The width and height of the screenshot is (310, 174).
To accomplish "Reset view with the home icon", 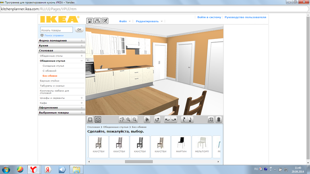I will point(147,119).
